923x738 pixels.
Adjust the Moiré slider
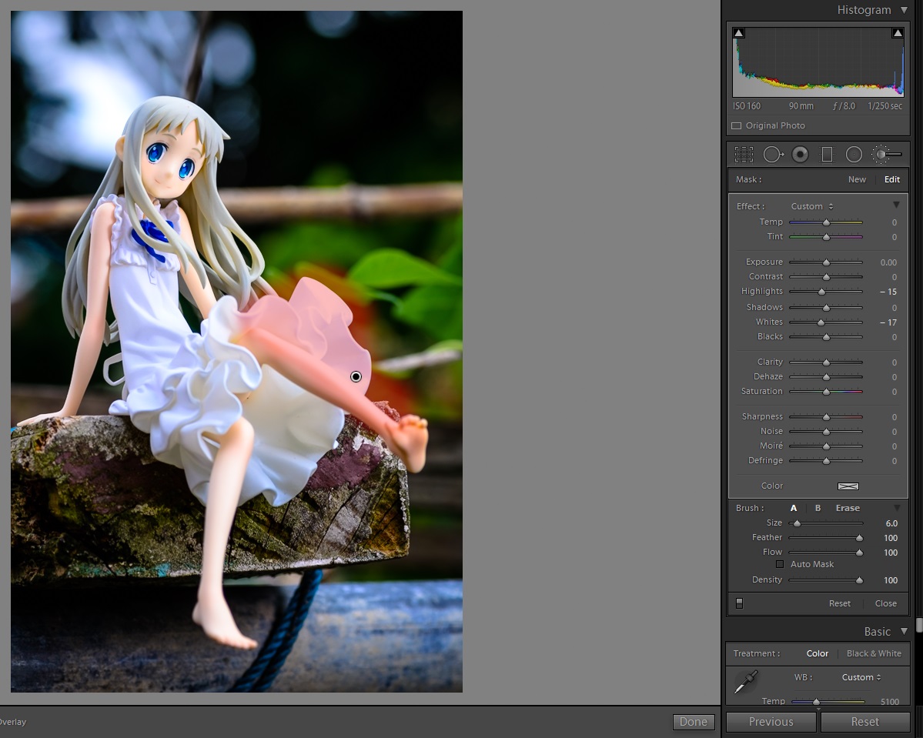(x=826, y=446)
